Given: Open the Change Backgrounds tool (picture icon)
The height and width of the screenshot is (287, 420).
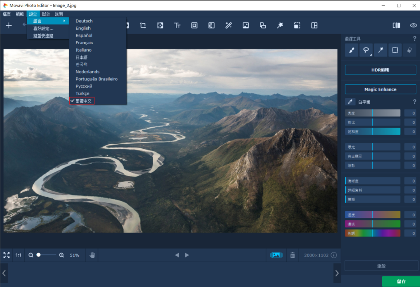Looking at the screenshot, I should click(246, 25).
